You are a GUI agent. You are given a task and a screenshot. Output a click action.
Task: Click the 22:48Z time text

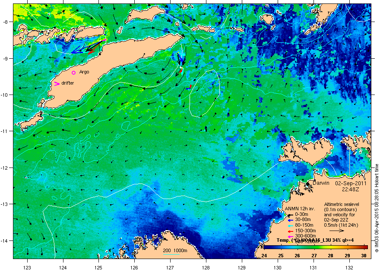[x=351, y=189]
